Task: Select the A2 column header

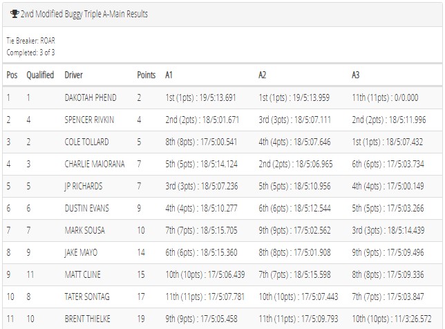Action: pos(263,75)
